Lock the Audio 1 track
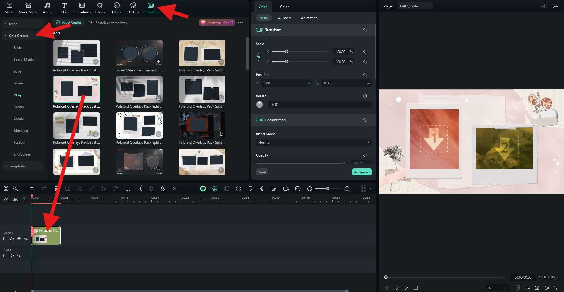Screen dimensions: 564x292 click(5, 256)
